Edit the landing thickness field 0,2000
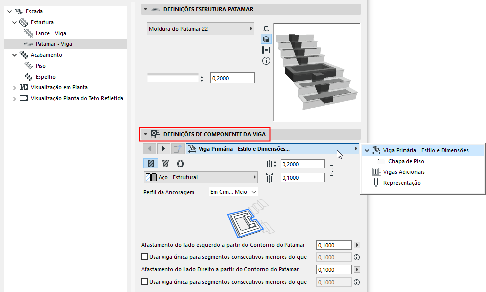The image size is (486, 292). [233, 78]
